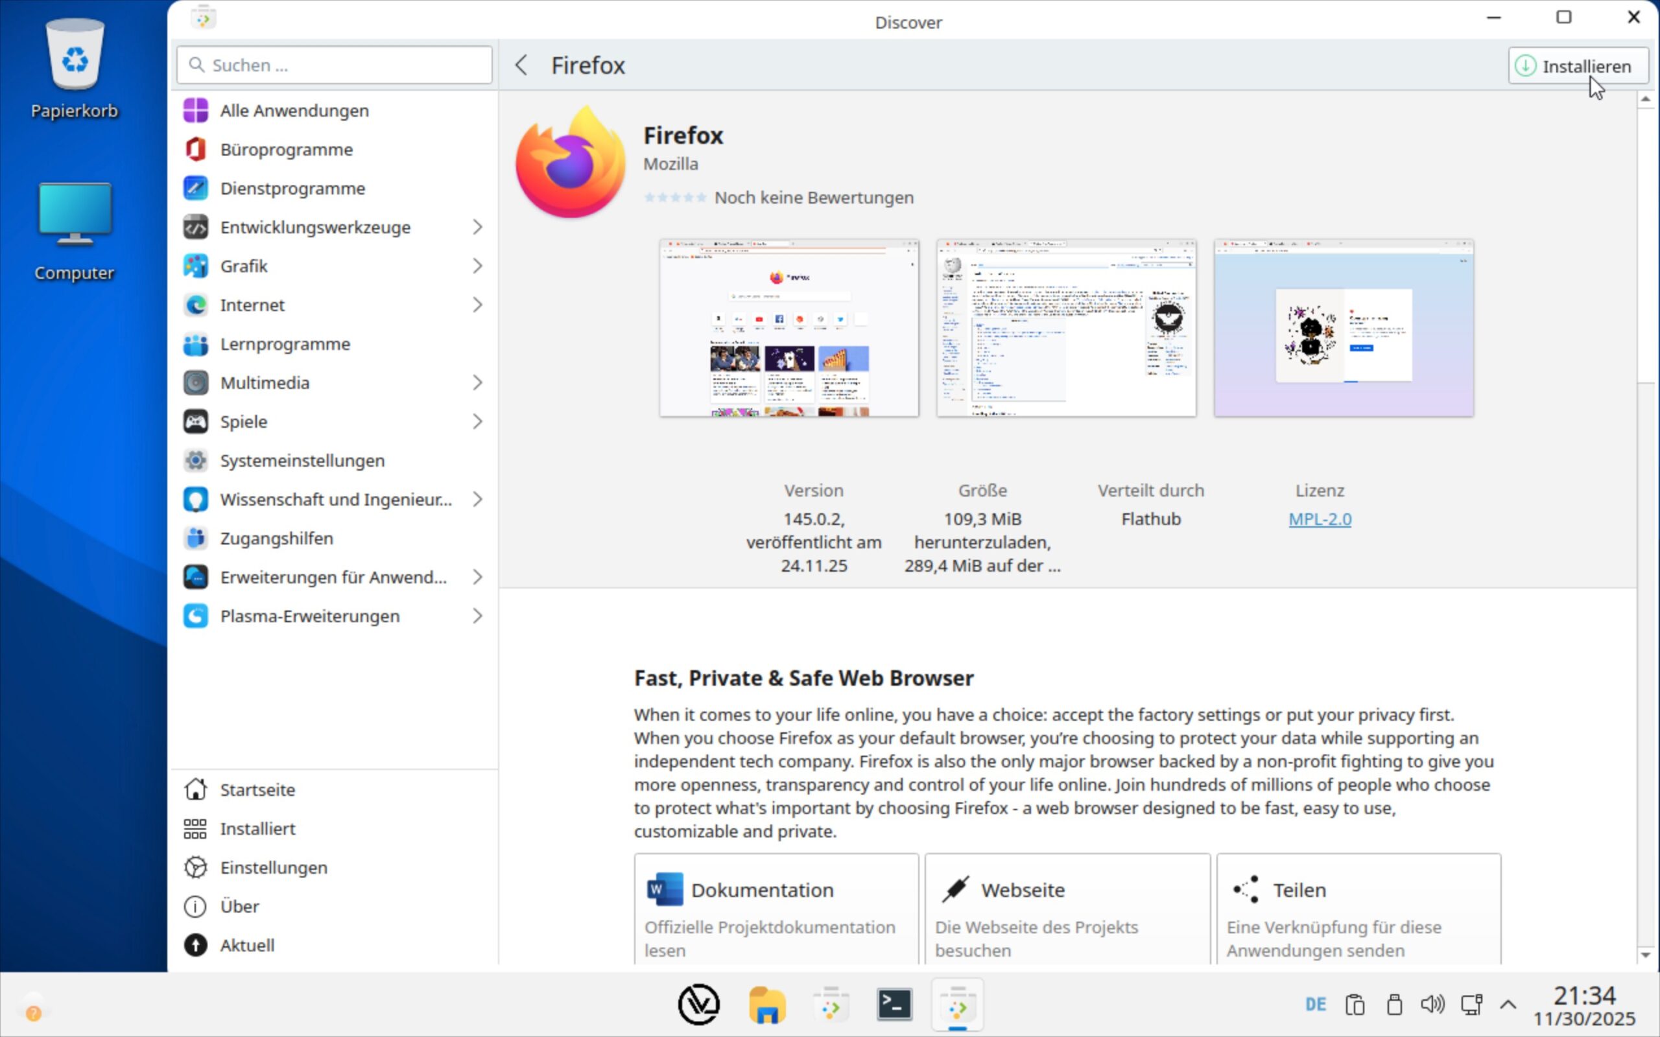
Task: Select the Dienstprogramme category icon
Action: tap(195, 189)
